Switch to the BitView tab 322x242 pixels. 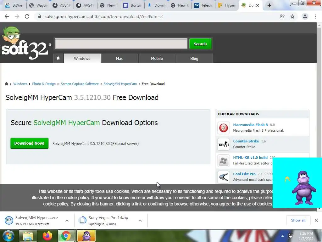(14, 5)
